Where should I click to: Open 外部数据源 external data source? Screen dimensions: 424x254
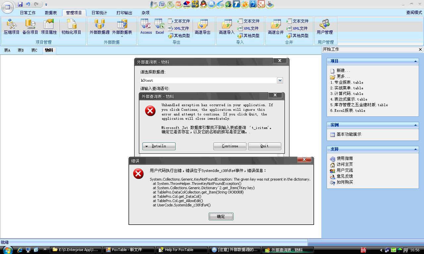[x=99, y=27]
